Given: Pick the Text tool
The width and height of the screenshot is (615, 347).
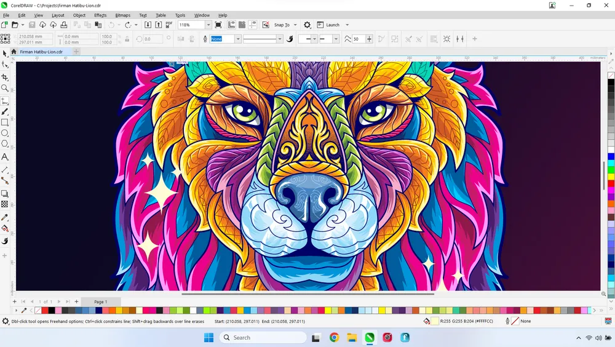Looking at the screenshot, I should (5, 157).
